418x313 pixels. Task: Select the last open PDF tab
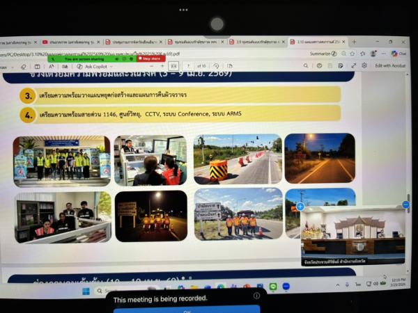[x=310, y=42]
